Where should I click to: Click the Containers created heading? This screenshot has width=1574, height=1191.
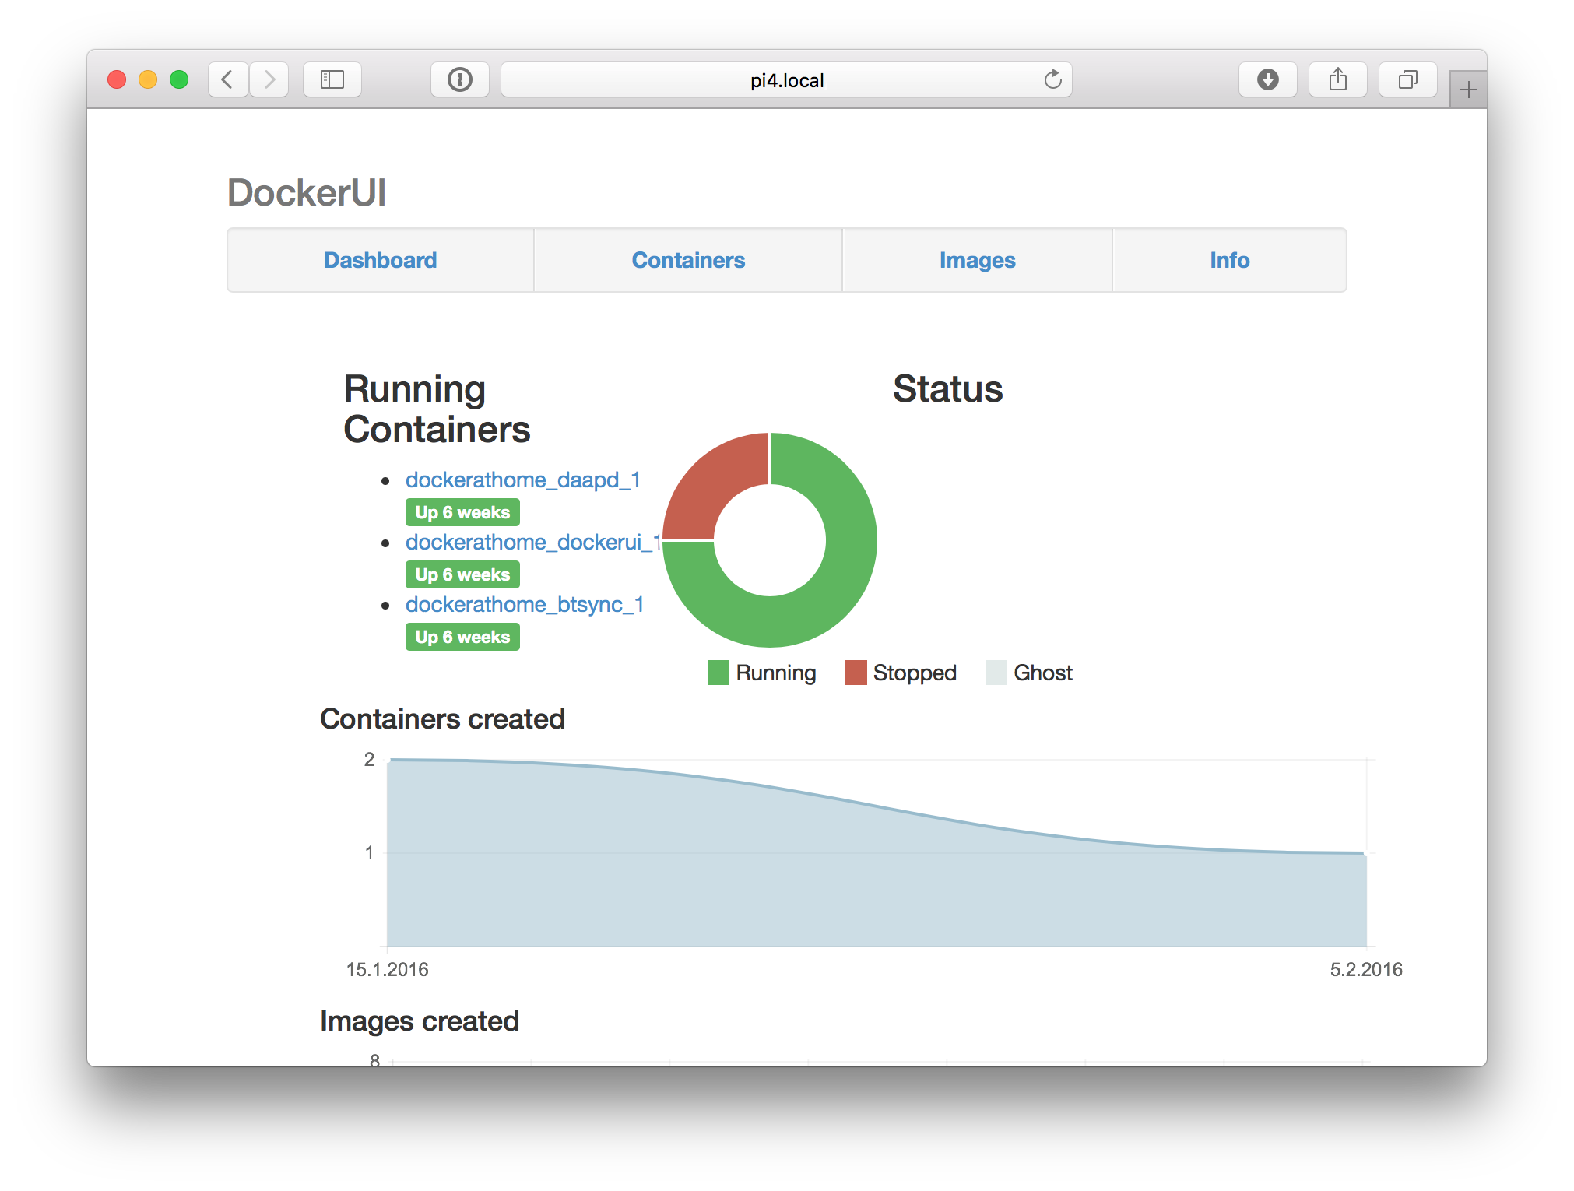(442, 718)
